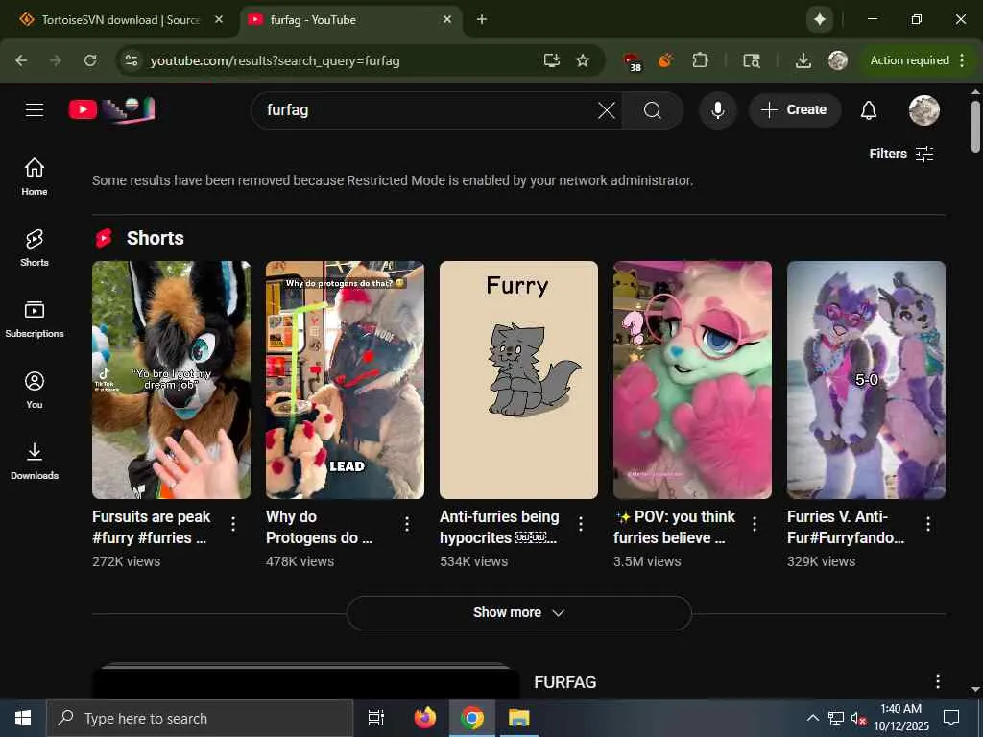Open the FURFAG video title

(x=564, y=682)
